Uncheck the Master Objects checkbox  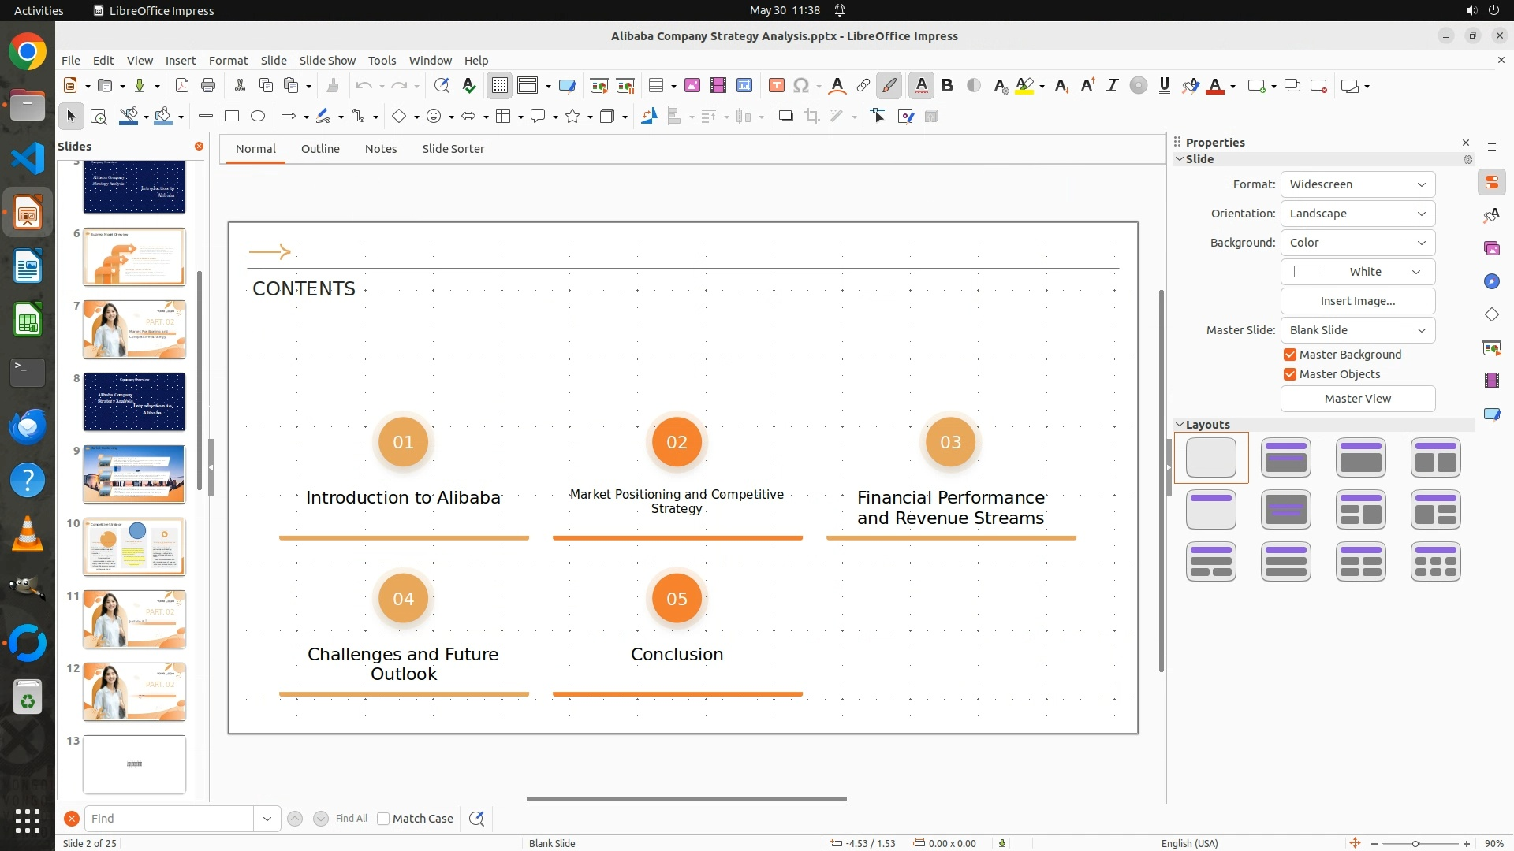[1290, 374]
